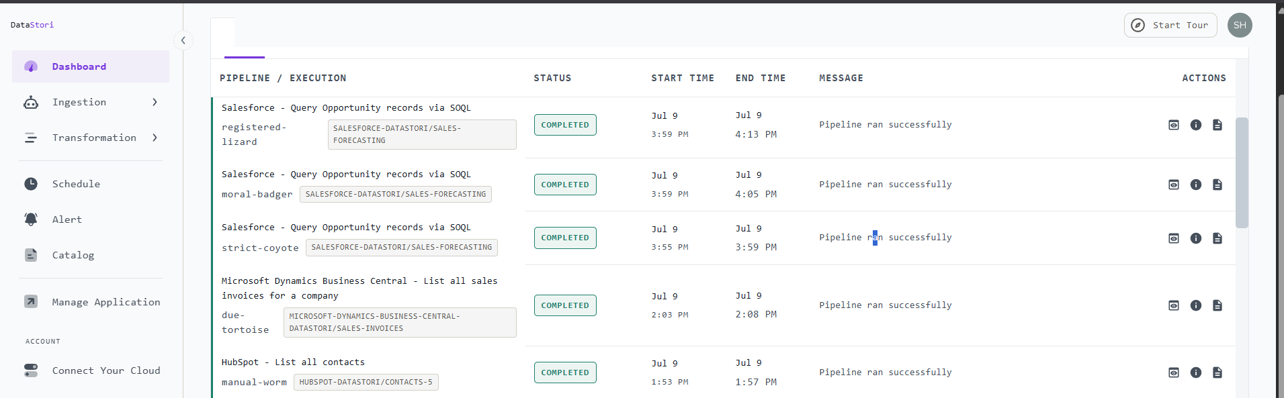Click the Manage Application arrow icon
1284x398 pixels.
pyautogui.click(x=31, y=302)
